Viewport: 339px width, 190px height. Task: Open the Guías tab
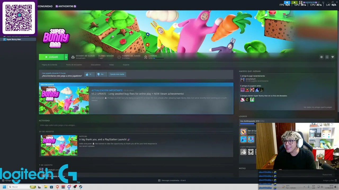click(111, 65)
